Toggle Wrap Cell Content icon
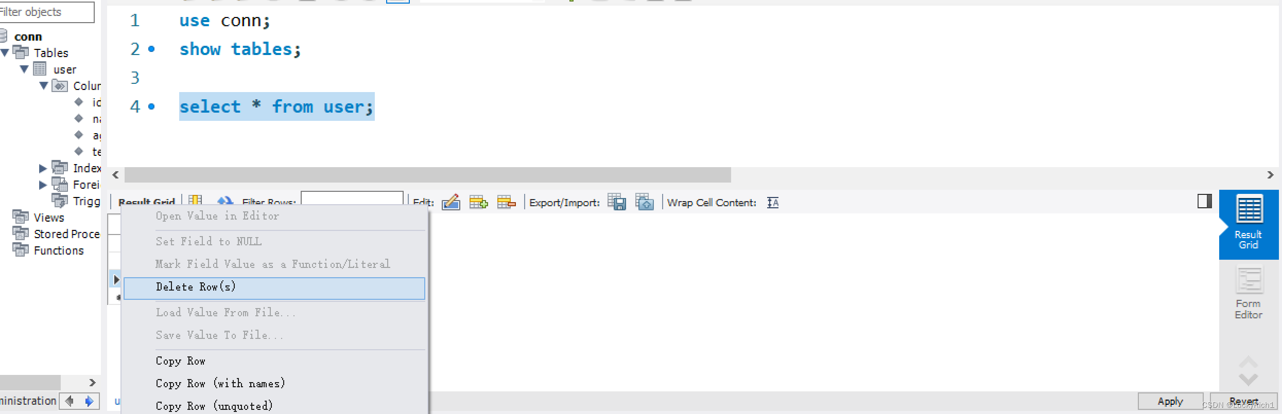 coord(773,203)
